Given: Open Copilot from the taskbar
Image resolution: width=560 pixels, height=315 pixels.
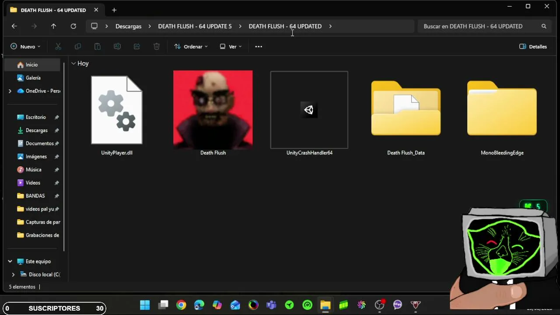Looking at the screenshot, I should 217,305.
